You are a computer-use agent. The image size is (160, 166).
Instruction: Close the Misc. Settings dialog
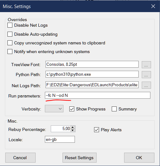click(153, 6)
